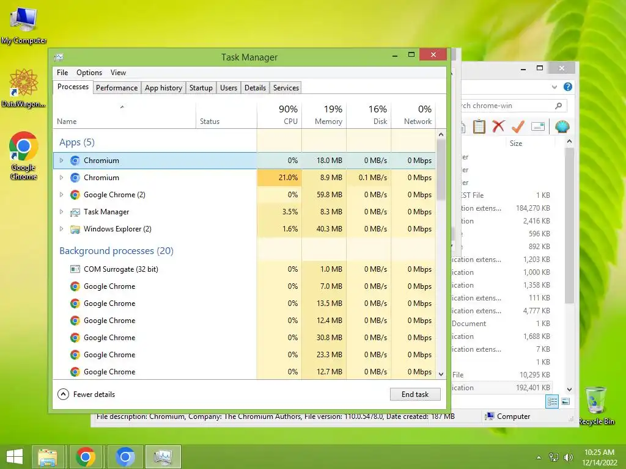Open File Explorer from the taskbar
The height and width of the screenshot is (469, 626).
pos(48,457)
